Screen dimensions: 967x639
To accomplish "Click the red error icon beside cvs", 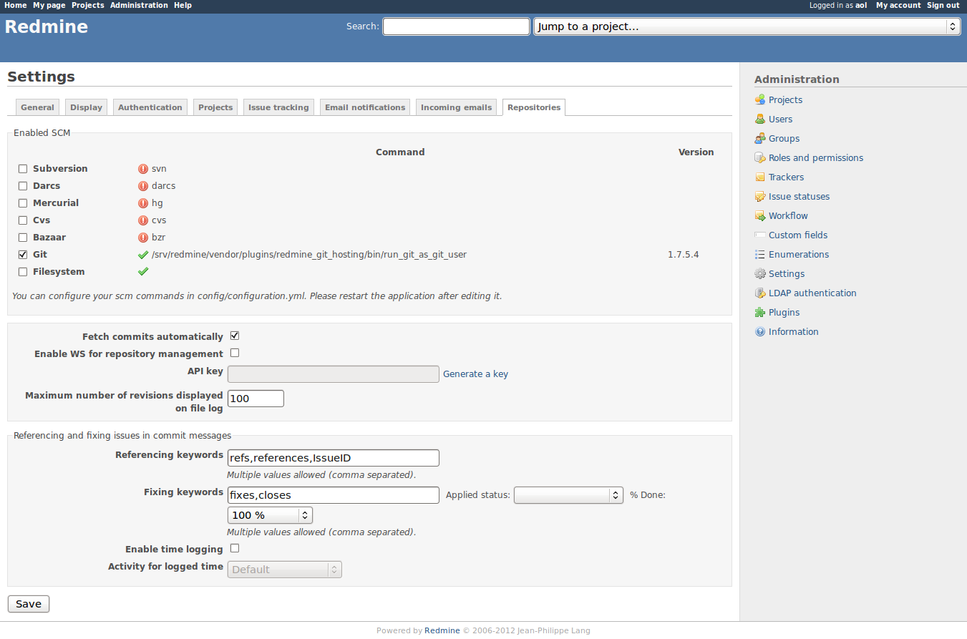I will click(x=143, y=220).
